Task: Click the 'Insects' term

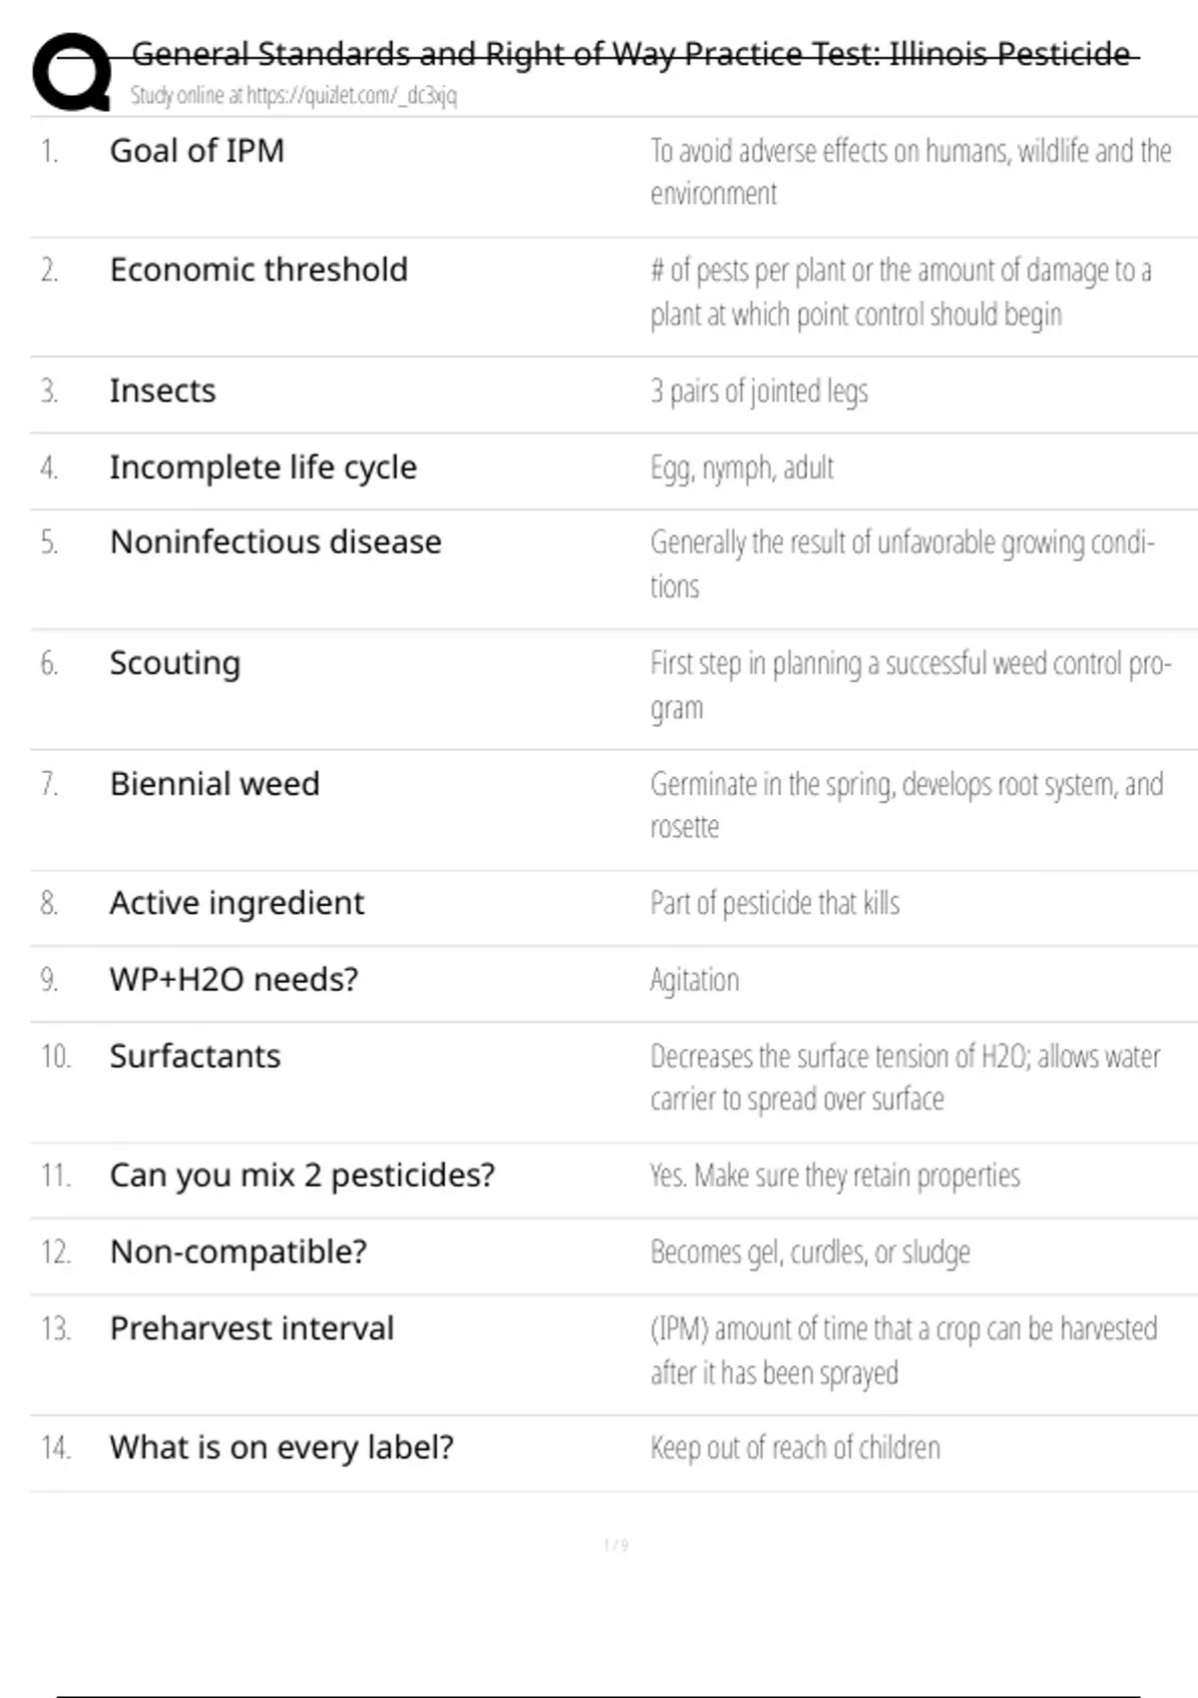Action: [163, 391]
